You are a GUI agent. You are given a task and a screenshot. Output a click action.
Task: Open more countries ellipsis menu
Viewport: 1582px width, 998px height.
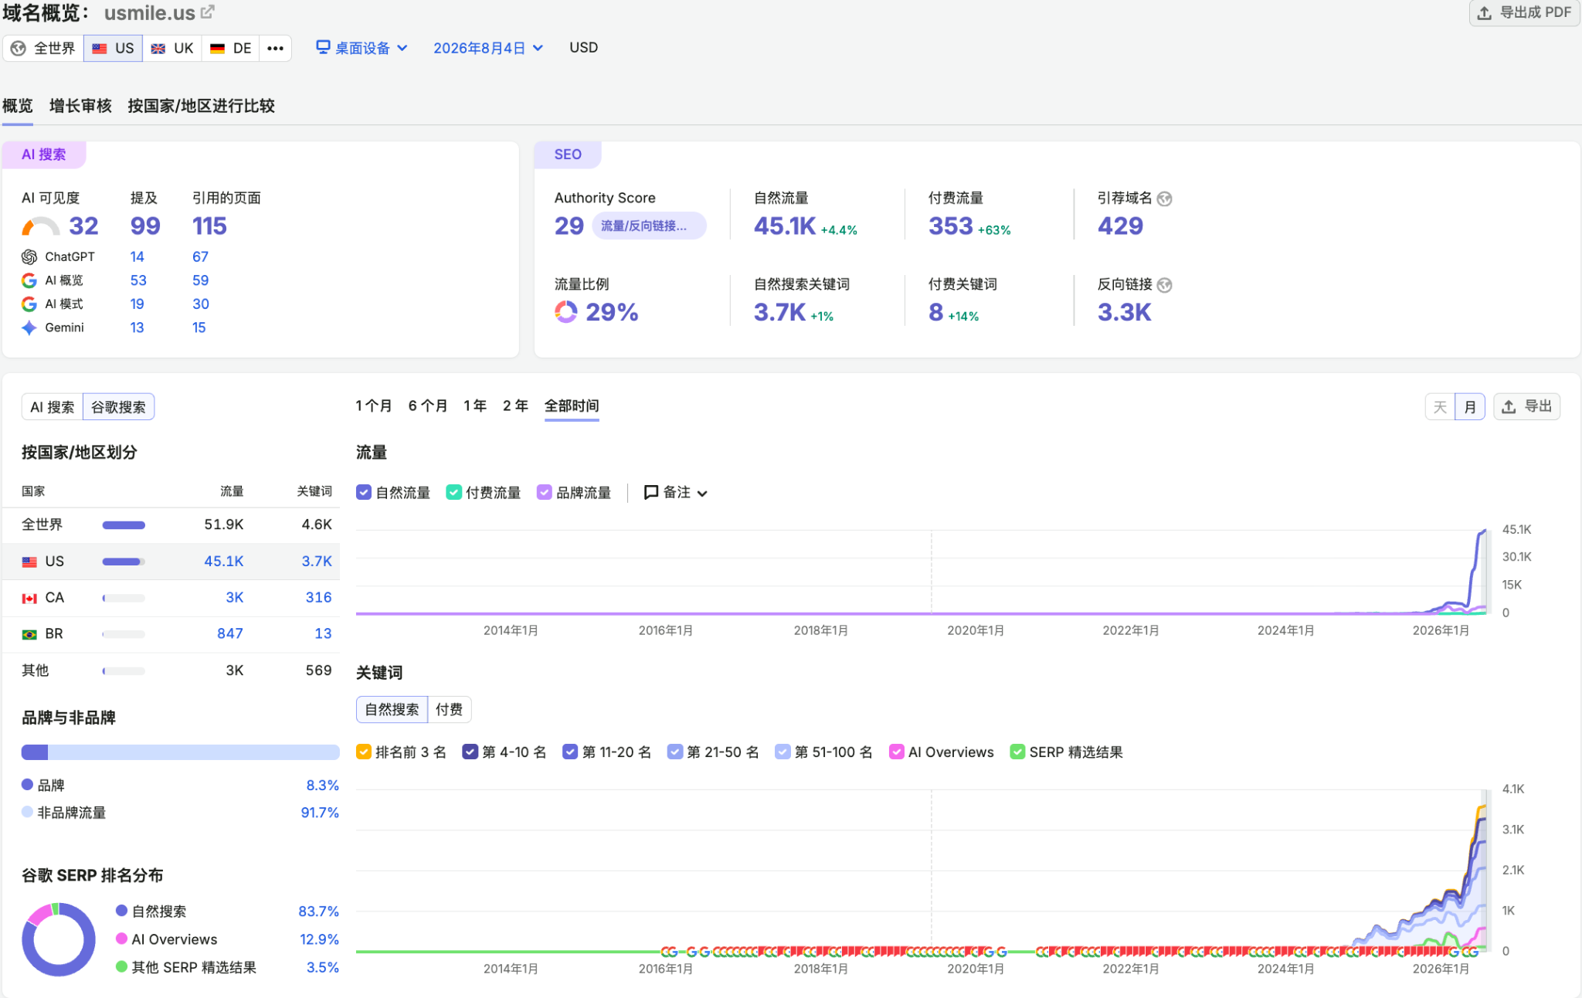point(275,48)
